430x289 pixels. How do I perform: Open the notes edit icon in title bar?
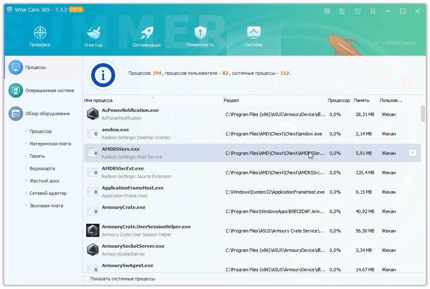tap(342, 11)
